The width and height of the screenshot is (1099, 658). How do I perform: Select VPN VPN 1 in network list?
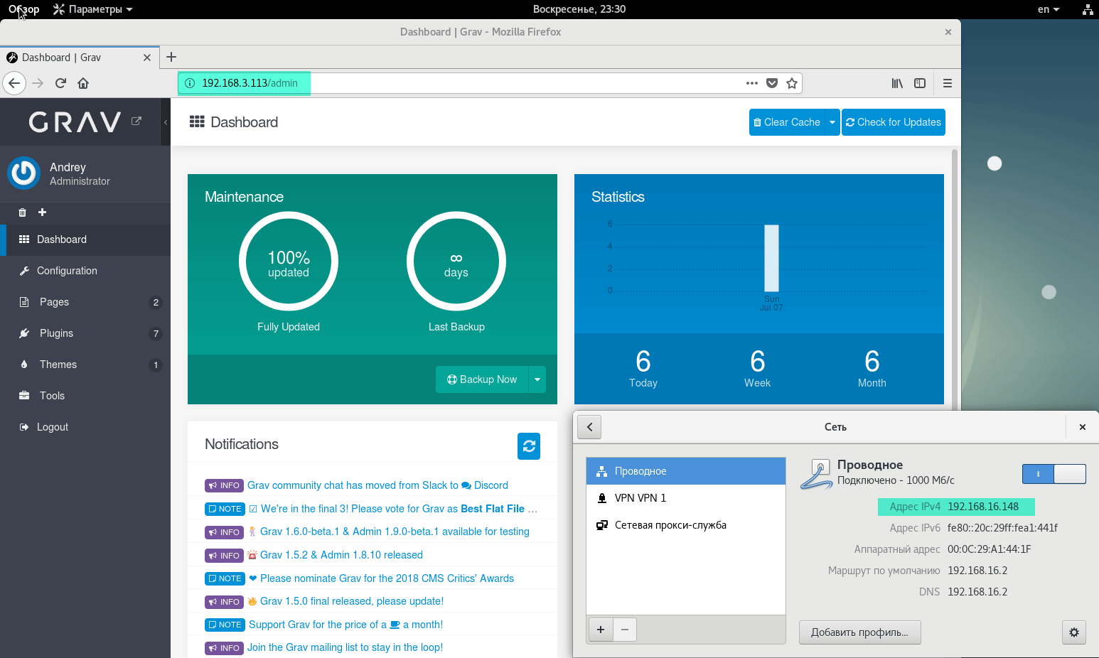pyautogui.click(x=640, y=498)
